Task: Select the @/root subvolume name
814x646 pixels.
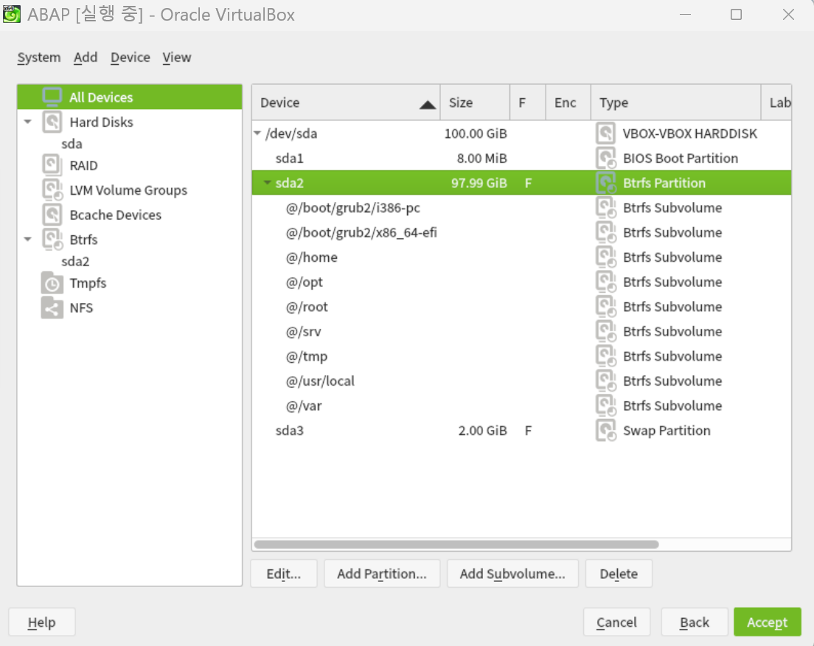Action: coord(306,306)
